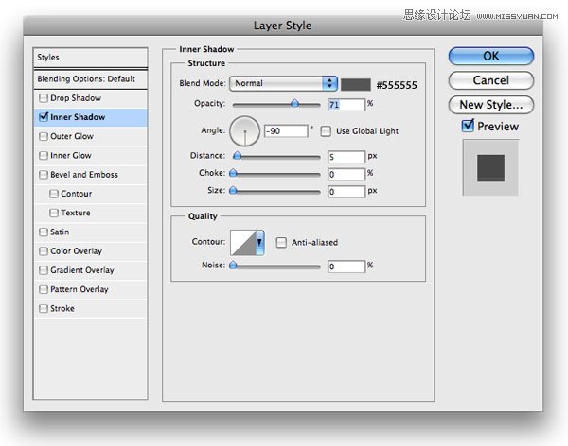Viewport: 568px width, 446px height.
Task: Click the Size slider handle
Action: pyautogui.click(x=233, y=190)
